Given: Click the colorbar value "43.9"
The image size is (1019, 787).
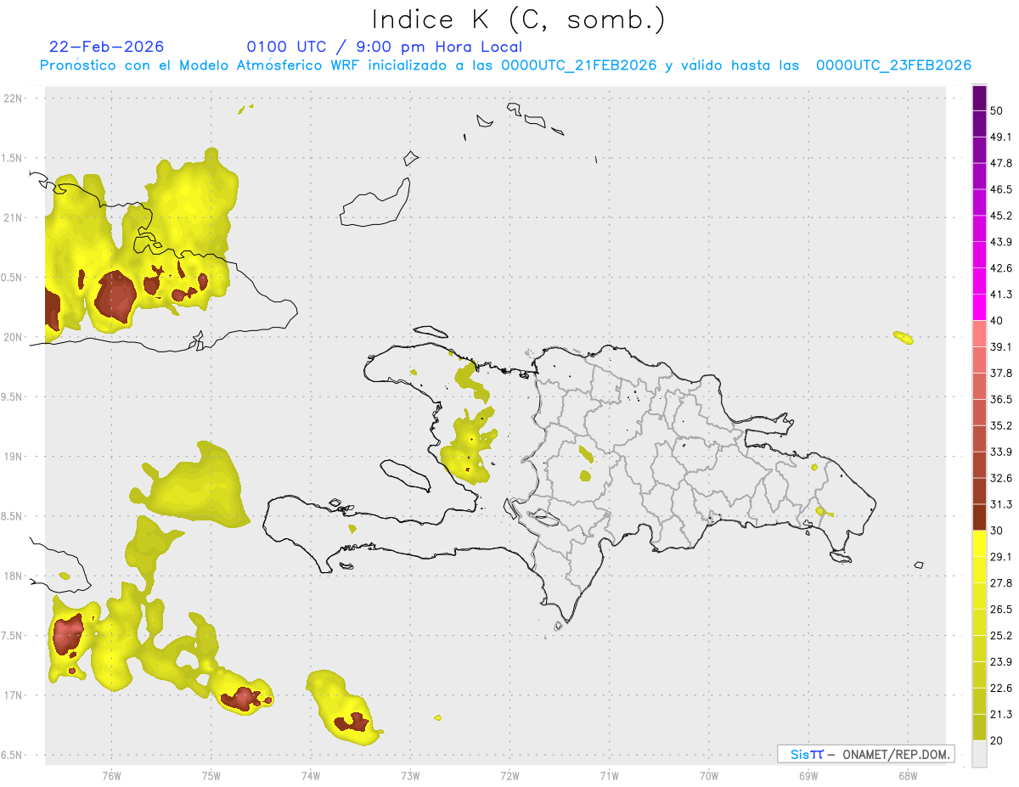Looking at the screenshot, I should click(1001, 243).
